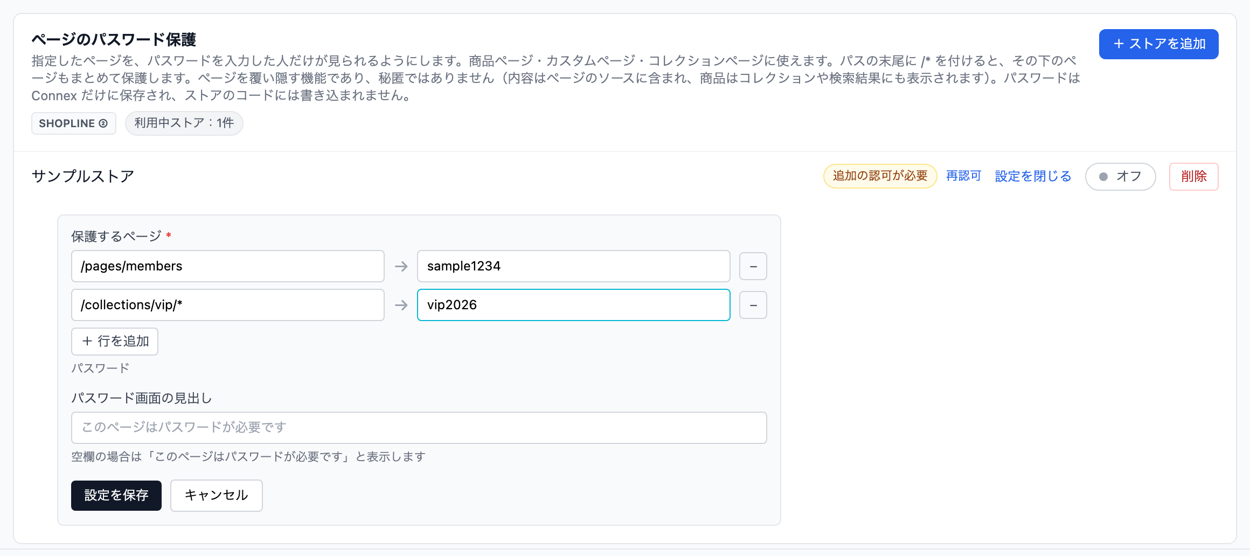This screenshot has width=1250, height=556.
Task: Remove the /pages/members row with minus button
Action: [x=753, y=266]
